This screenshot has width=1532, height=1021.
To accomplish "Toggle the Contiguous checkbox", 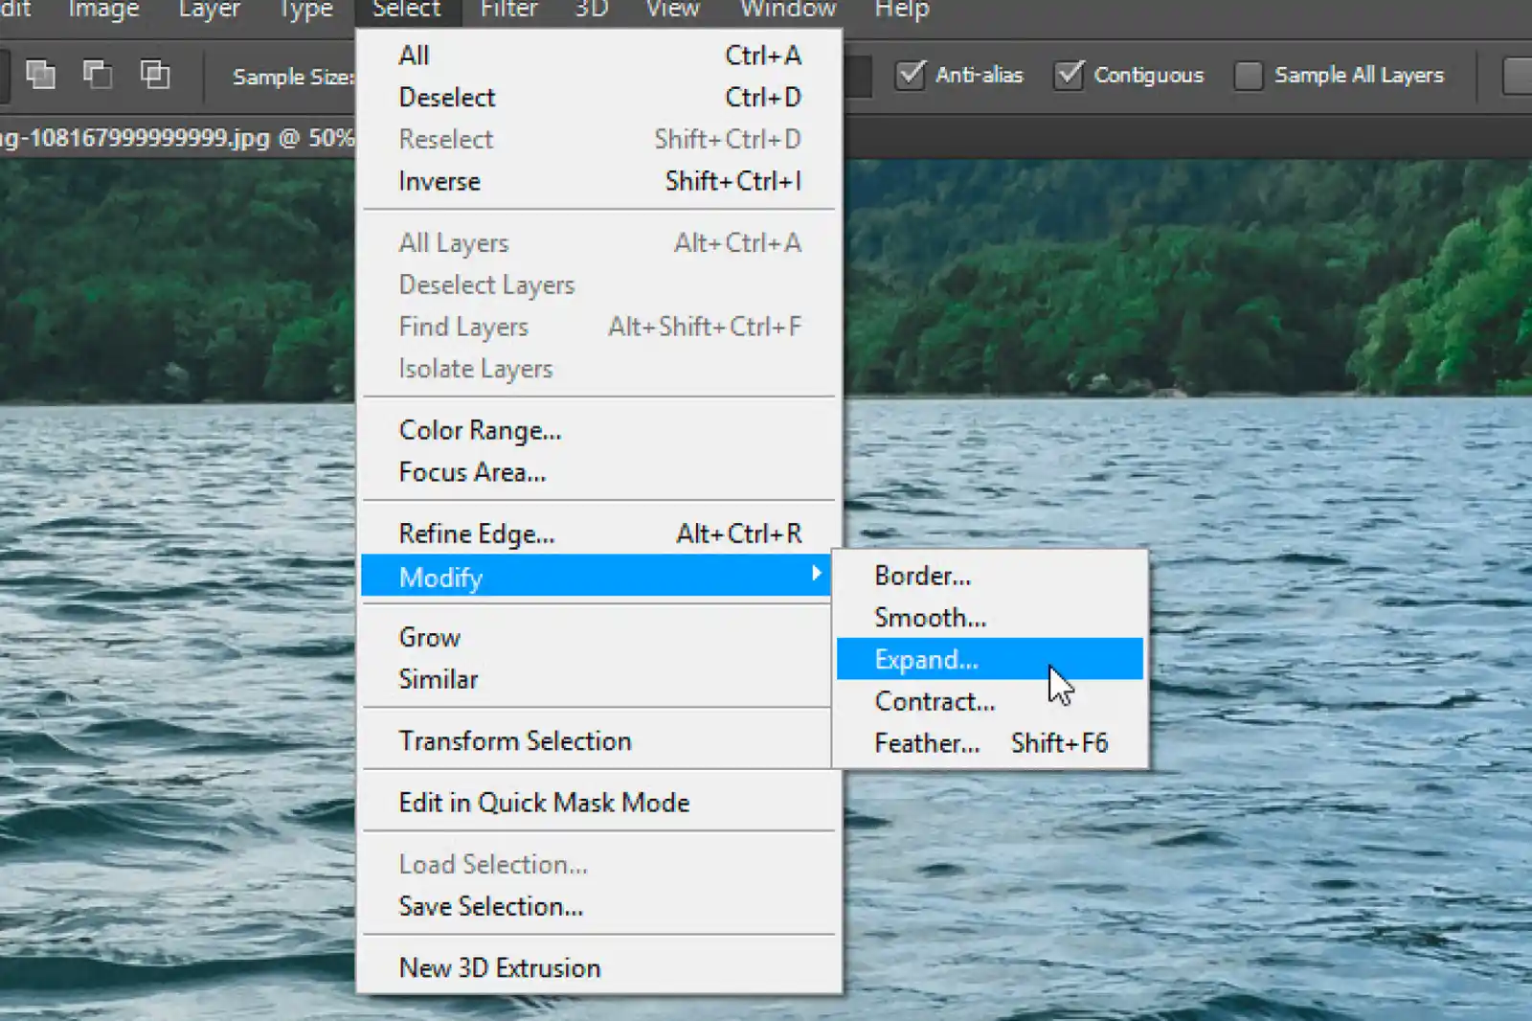I will pos(1069,75).
